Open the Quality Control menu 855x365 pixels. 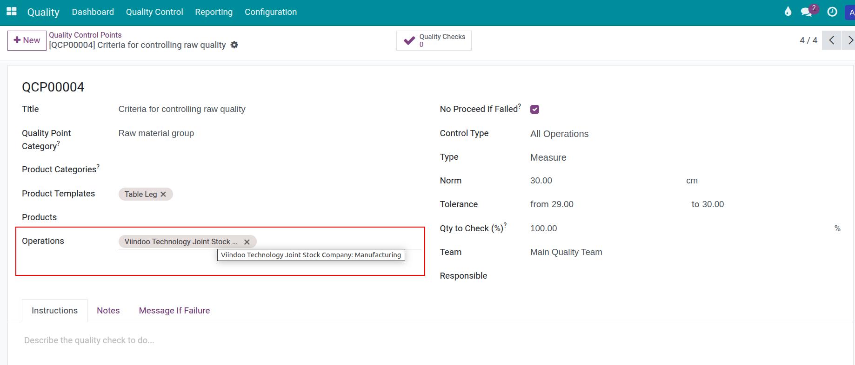(x=154, y=12)
